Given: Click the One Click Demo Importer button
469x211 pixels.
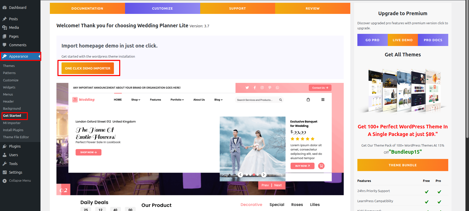Looking at the screenshot, I should pos(88,68).
